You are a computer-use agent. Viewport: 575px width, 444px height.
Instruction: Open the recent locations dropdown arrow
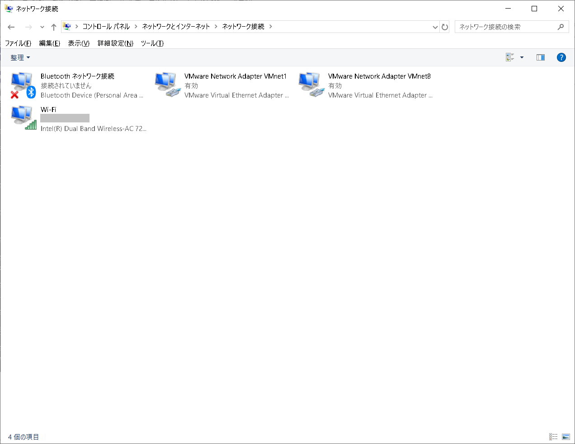pos(42,27)
